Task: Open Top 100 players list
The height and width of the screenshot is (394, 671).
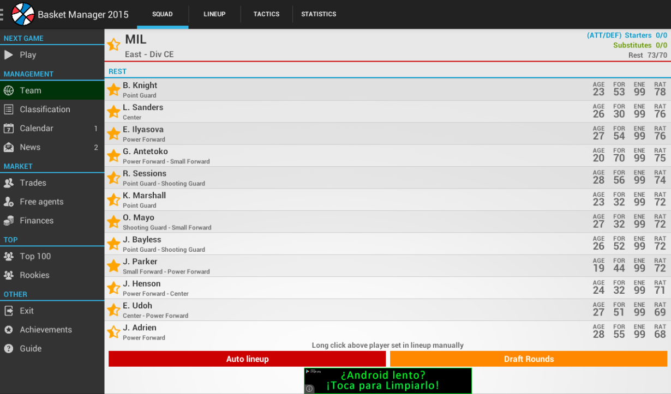Action: coord(52,256)
